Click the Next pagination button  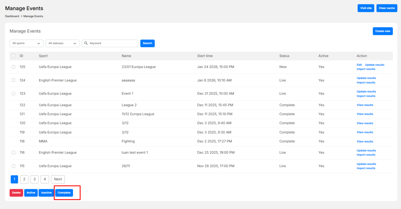tap(58, 179)
